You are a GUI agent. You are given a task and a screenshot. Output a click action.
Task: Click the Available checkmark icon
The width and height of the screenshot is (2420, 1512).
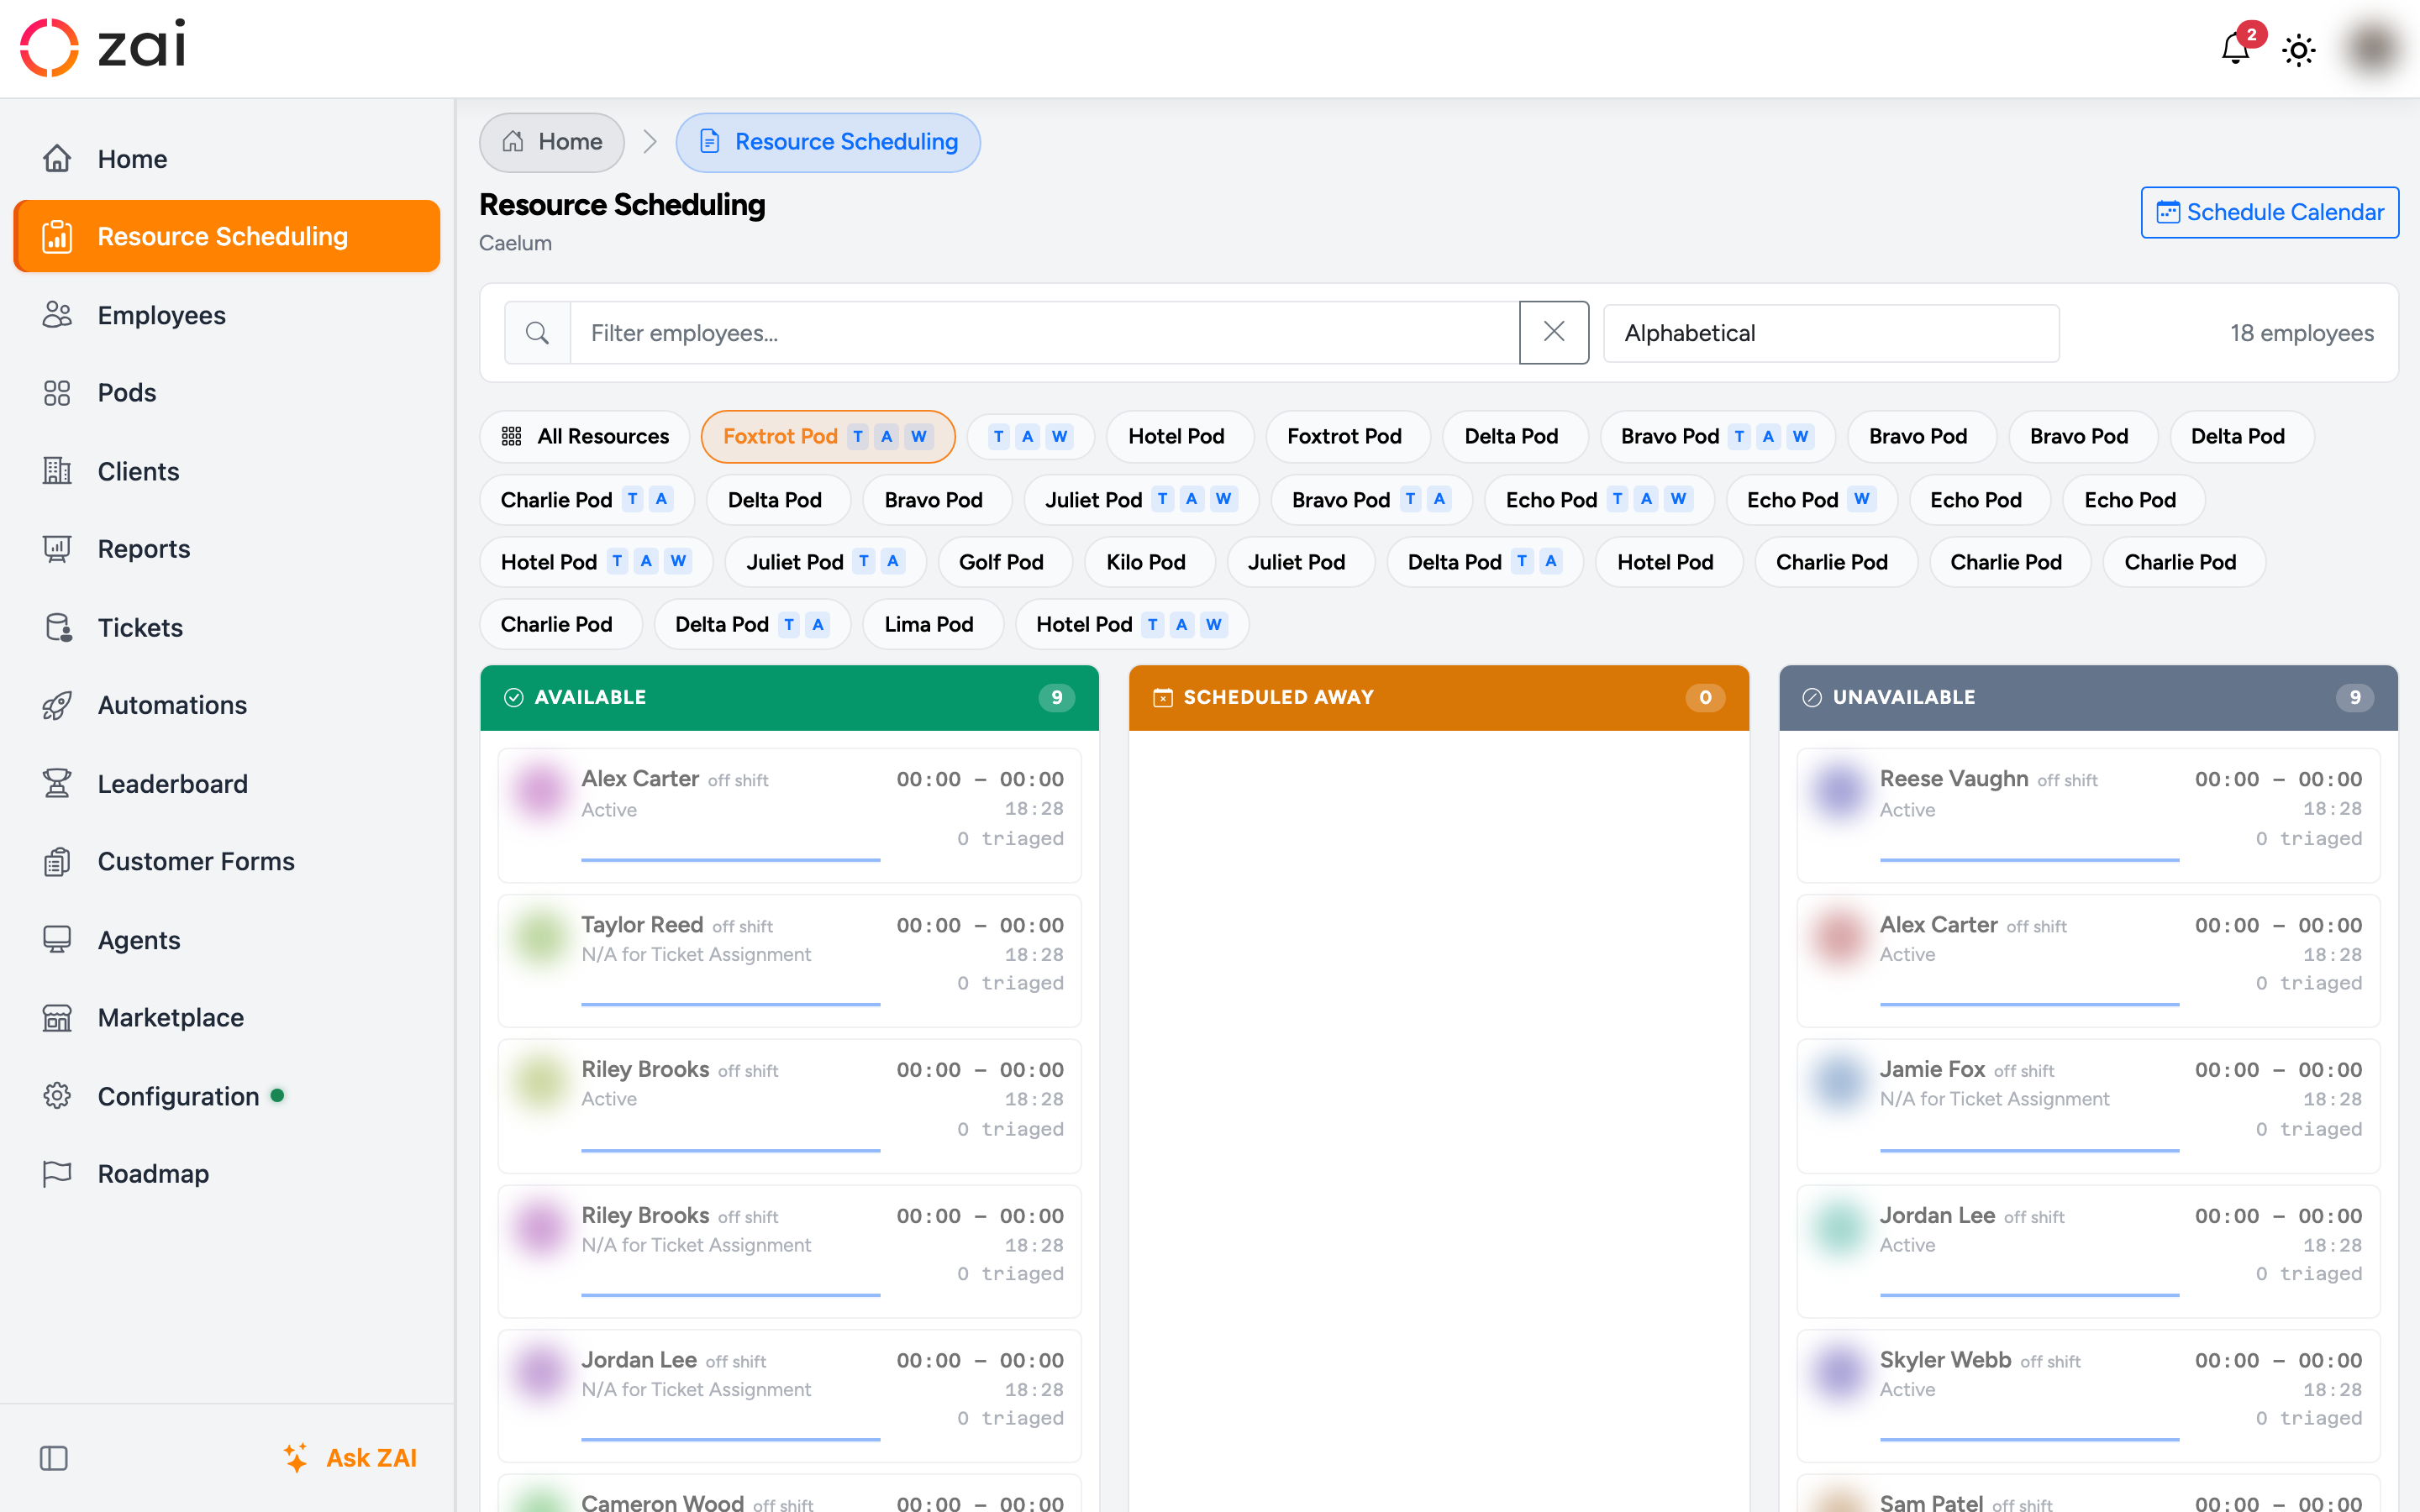(x=513, y=697)
